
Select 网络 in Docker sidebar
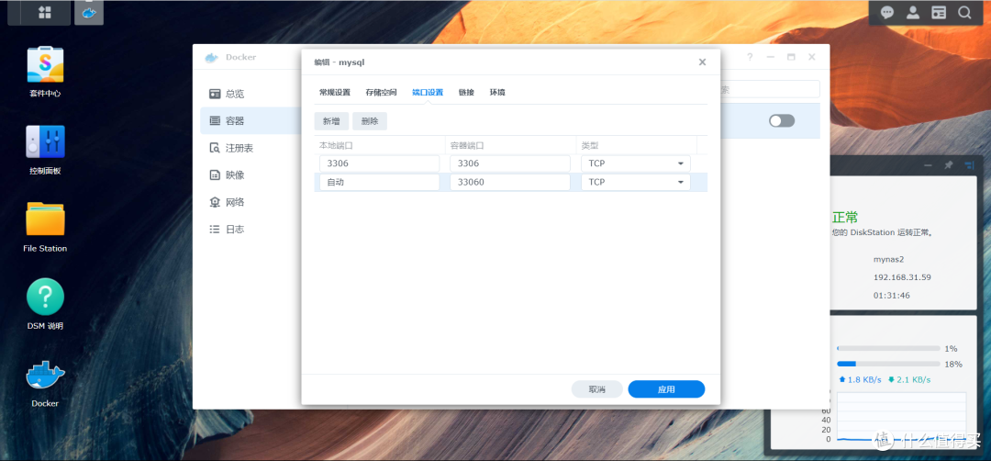(x=251, y=202)
